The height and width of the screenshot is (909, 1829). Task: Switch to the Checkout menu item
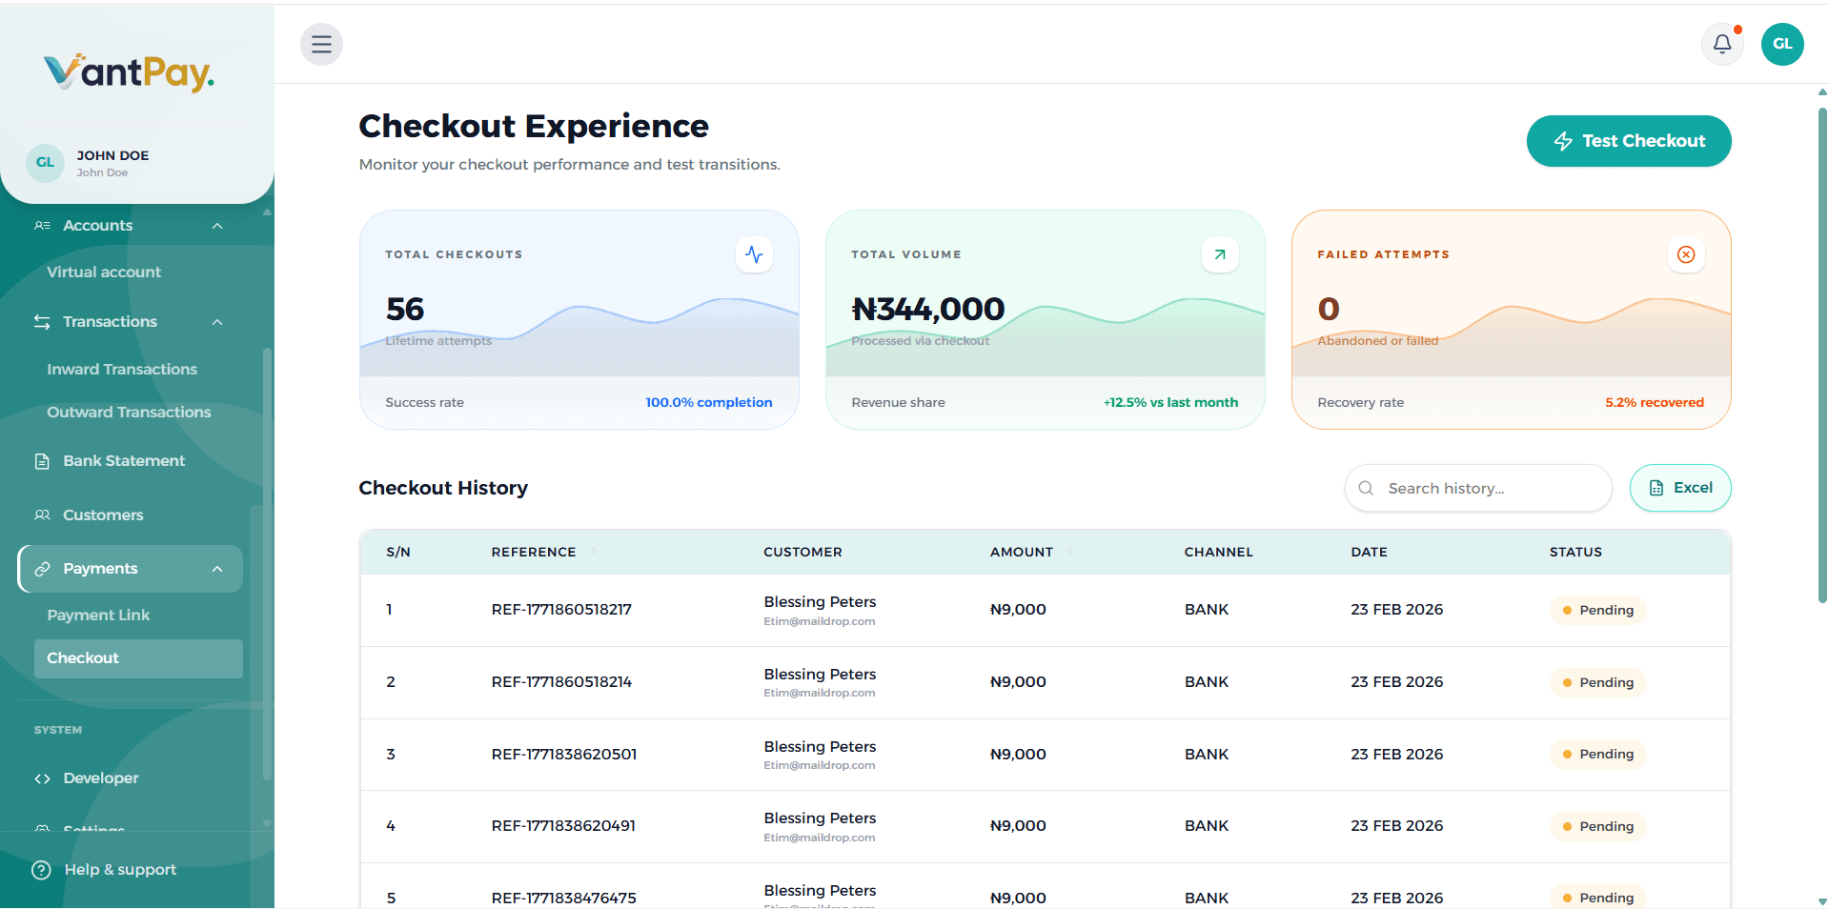click(83, 657)
